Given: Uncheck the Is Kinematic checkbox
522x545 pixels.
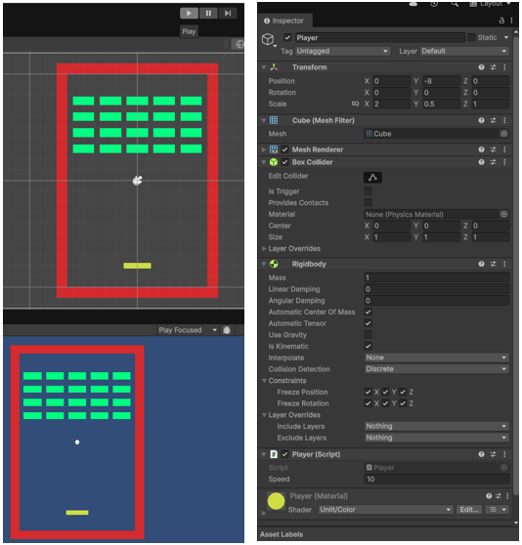Looking at the screenshot, I should pos(368,346).
